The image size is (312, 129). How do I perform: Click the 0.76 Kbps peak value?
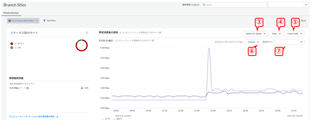coord(14,88)
